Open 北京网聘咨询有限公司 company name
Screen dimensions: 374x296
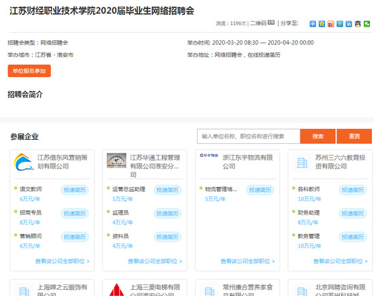tap(341, 290)
